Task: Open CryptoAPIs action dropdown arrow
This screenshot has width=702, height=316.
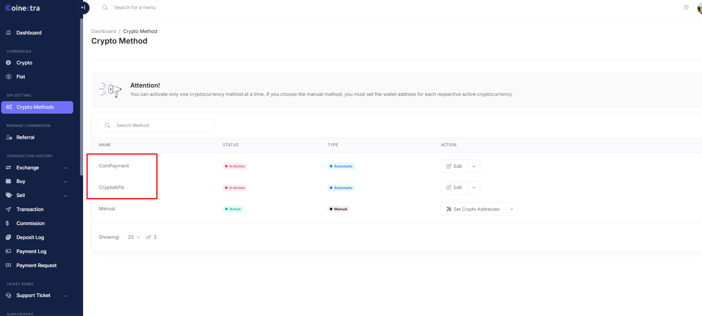Action: [474, 188]
